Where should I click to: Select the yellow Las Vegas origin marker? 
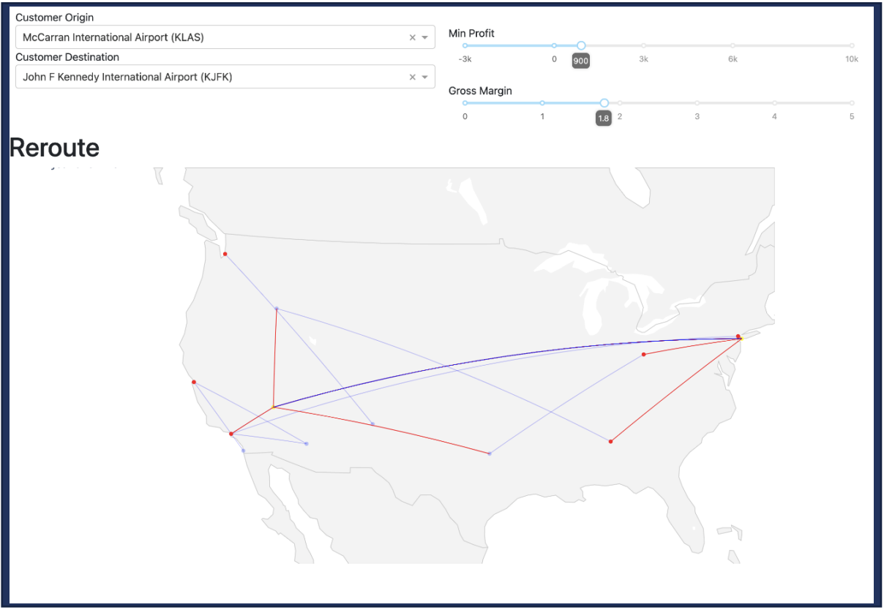273,407
